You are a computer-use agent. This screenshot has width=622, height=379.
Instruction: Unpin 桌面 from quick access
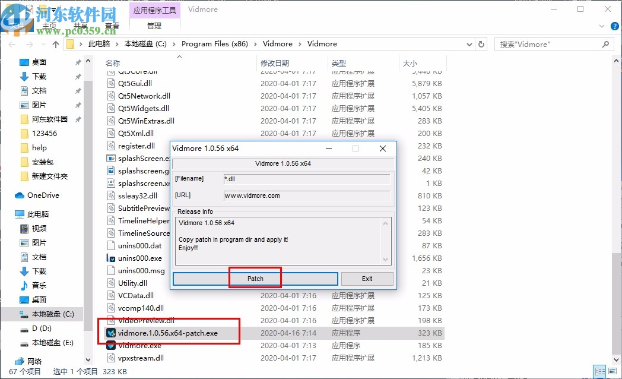78,61
